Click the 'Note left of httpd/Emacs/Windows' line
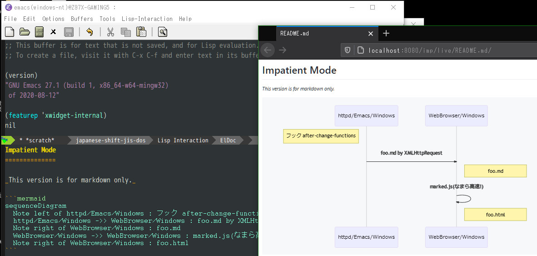The width and height of the screenshot is (537, 256). [x=135, y=213]
